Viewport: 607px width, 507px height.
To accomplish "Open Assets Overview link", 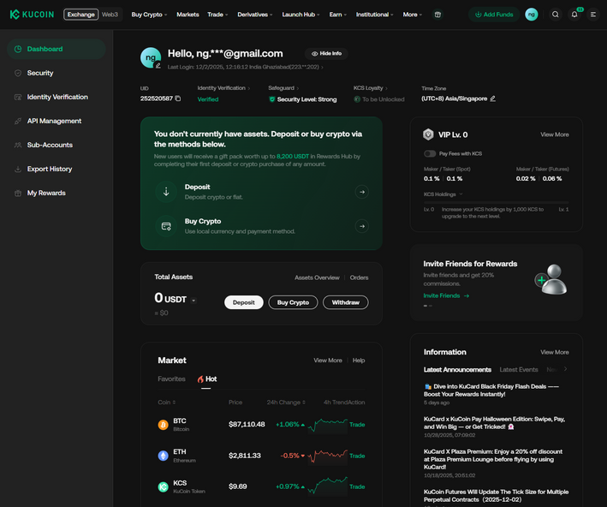I will pos(317,277).
